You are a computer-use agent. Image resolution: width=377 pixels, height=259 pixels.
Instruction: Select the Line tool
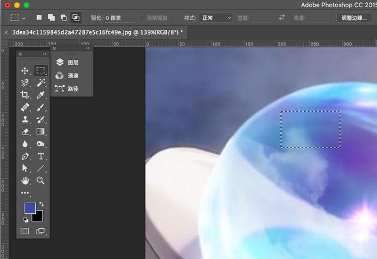pos(41,169)
